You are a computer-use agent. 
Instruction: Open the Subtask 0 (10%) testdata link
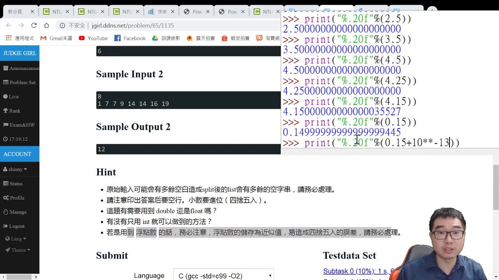coord(359,271)
